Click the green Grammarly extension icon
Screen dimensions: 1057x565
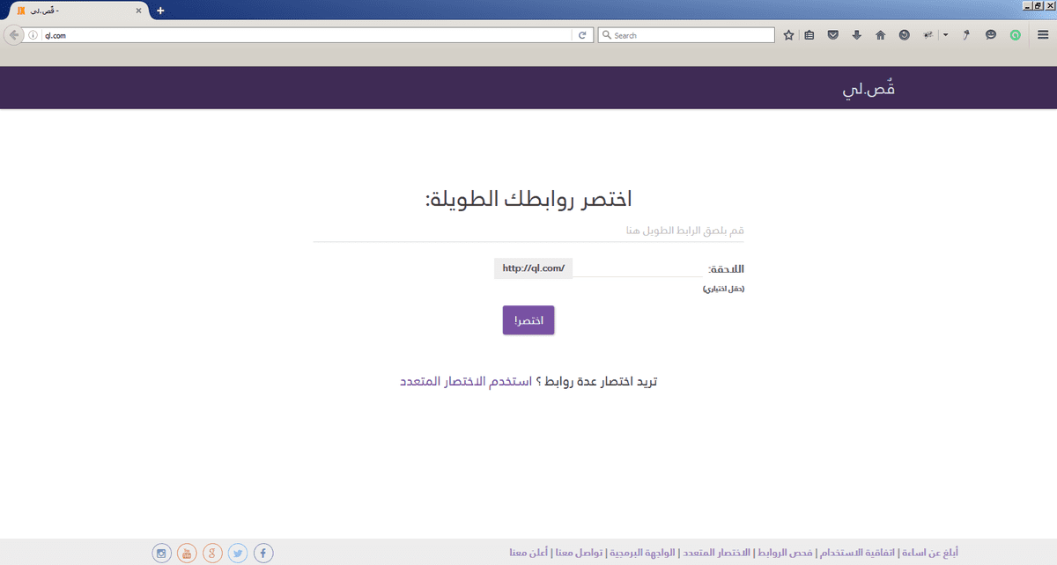click(x=1015, y=35)
